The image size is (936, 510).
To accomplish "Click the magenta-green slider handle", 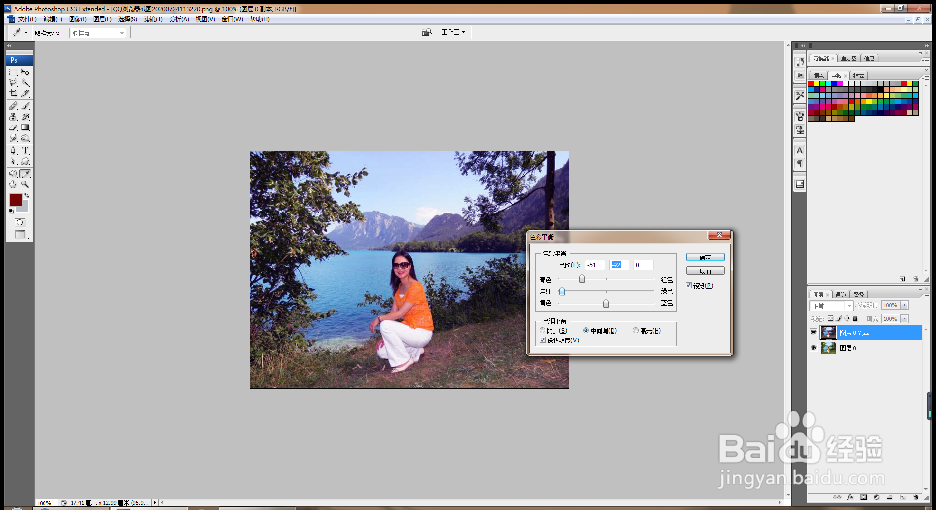I will pos(562,291).
